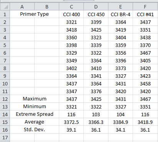This screenshot has height=142, width=158.
Task: Select cell containing 3359
Action: 121,45
